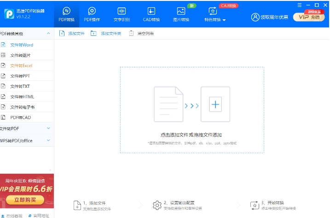Viewport: 330px width, 218px height.
Task: Click the 添加文件夹 toolbar button
Action: [x=106, y=34]
